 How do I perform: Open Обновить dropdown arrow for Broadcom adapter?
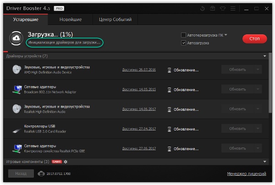[x=258, y=89]
